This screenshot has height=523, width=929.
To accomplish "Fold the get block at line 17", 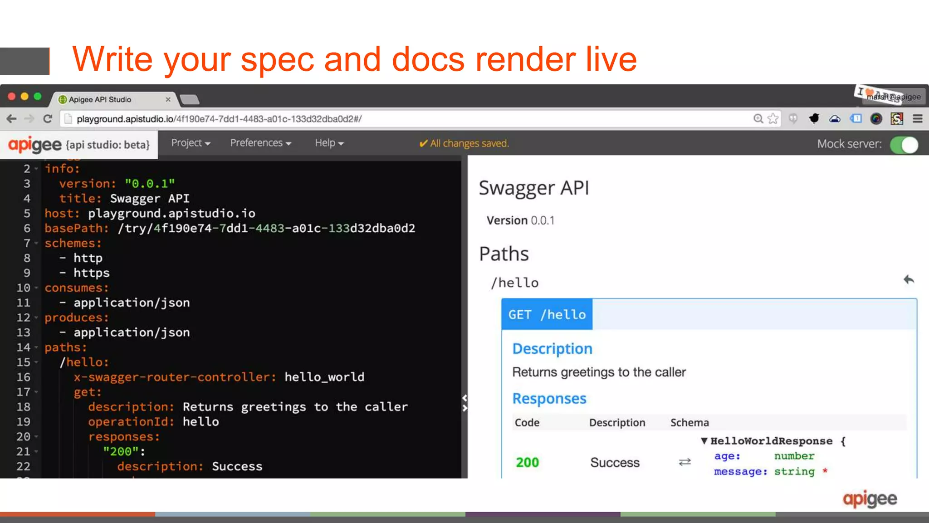I will tap(36, 392).
